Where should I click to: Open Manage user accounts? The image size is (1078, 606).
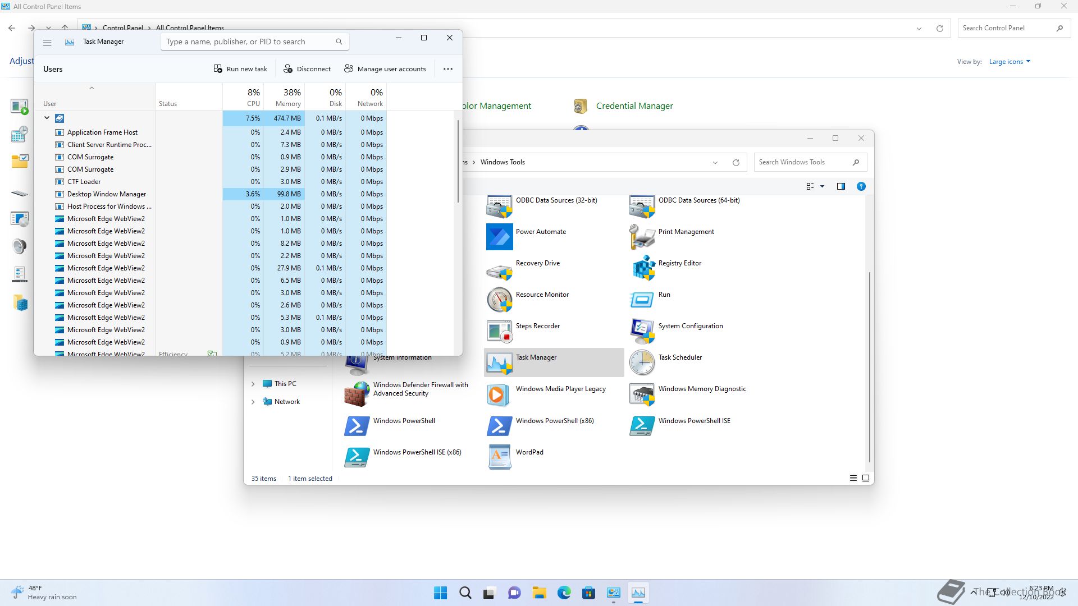(385, 69)
